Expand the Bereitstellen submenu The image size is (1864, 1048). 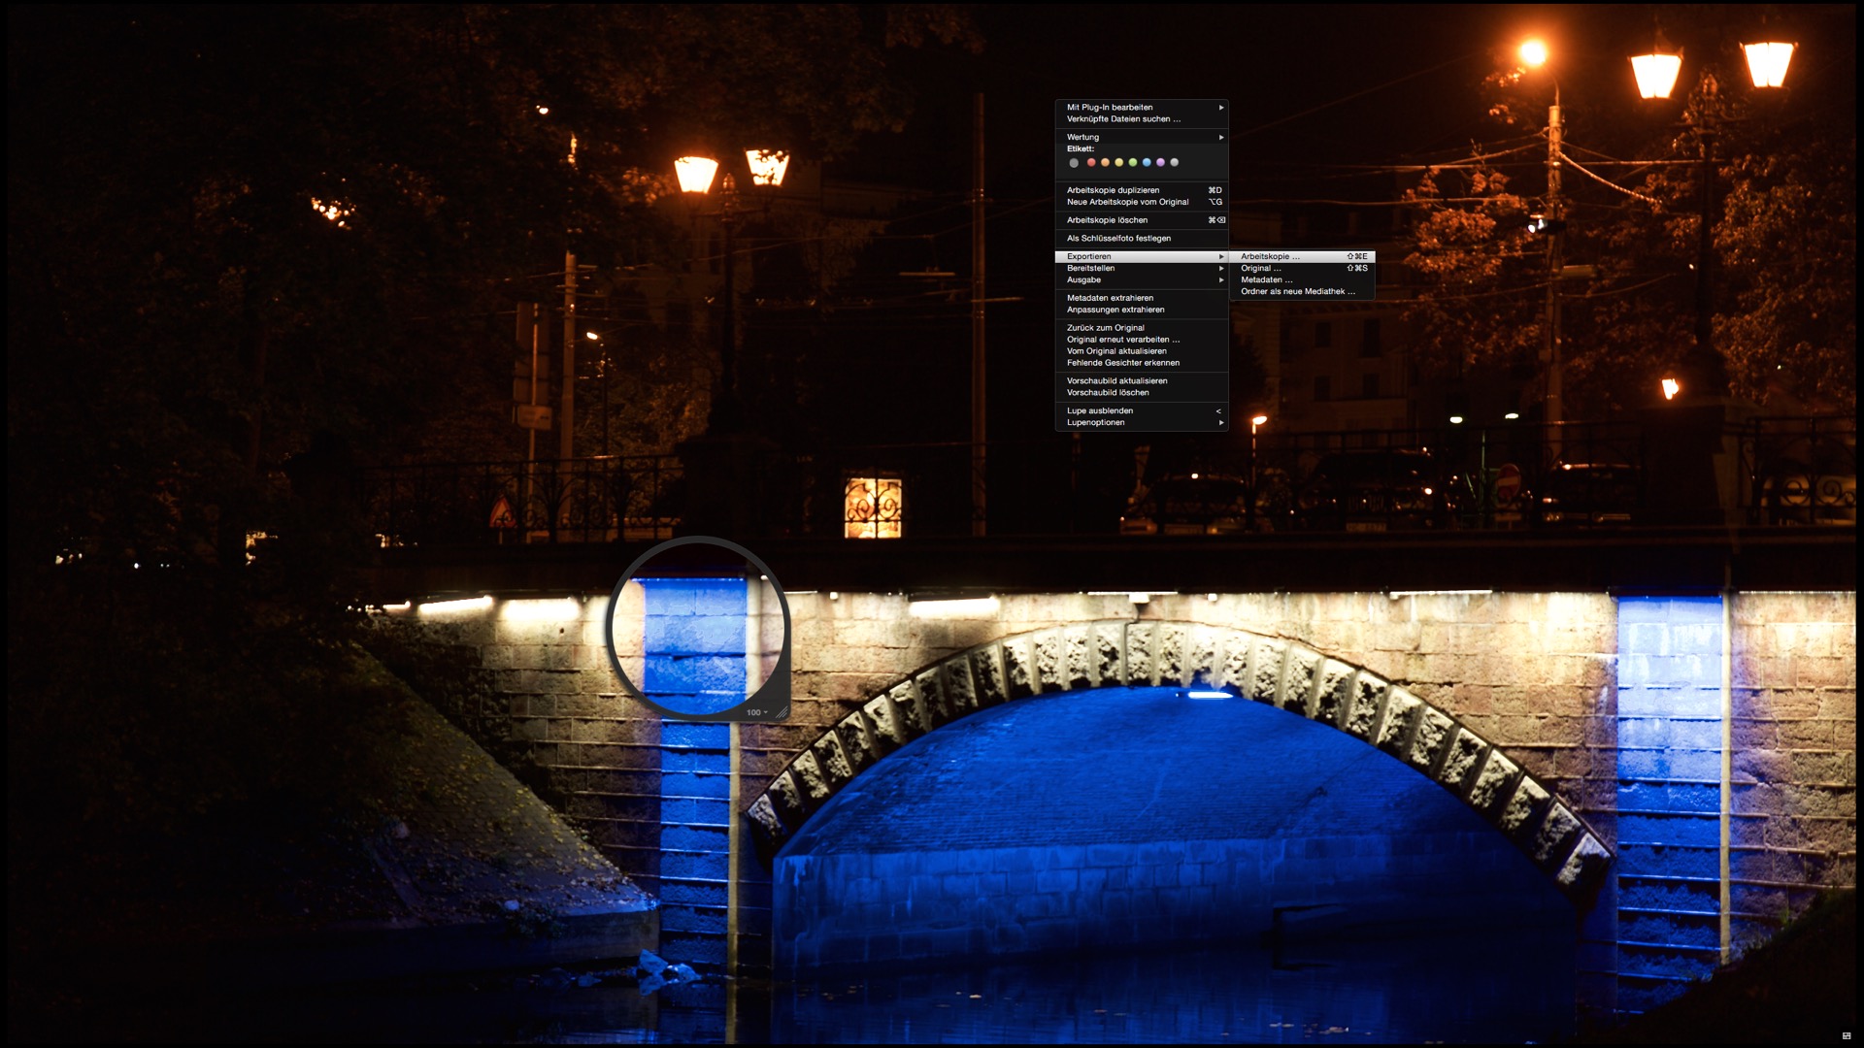pyautogui.click(x=1142, y=269)
